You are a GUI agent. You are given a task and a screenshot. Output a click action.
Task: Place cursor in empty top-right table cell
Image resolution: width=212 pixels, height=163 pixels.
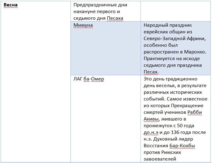coord(175,12)
